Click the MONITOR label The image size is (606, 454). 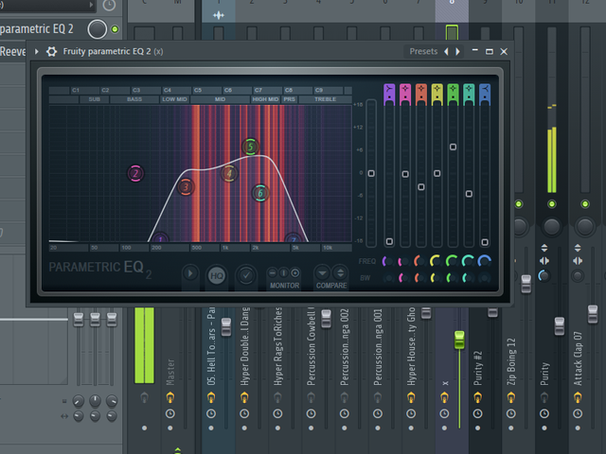(x=284, y=286)
